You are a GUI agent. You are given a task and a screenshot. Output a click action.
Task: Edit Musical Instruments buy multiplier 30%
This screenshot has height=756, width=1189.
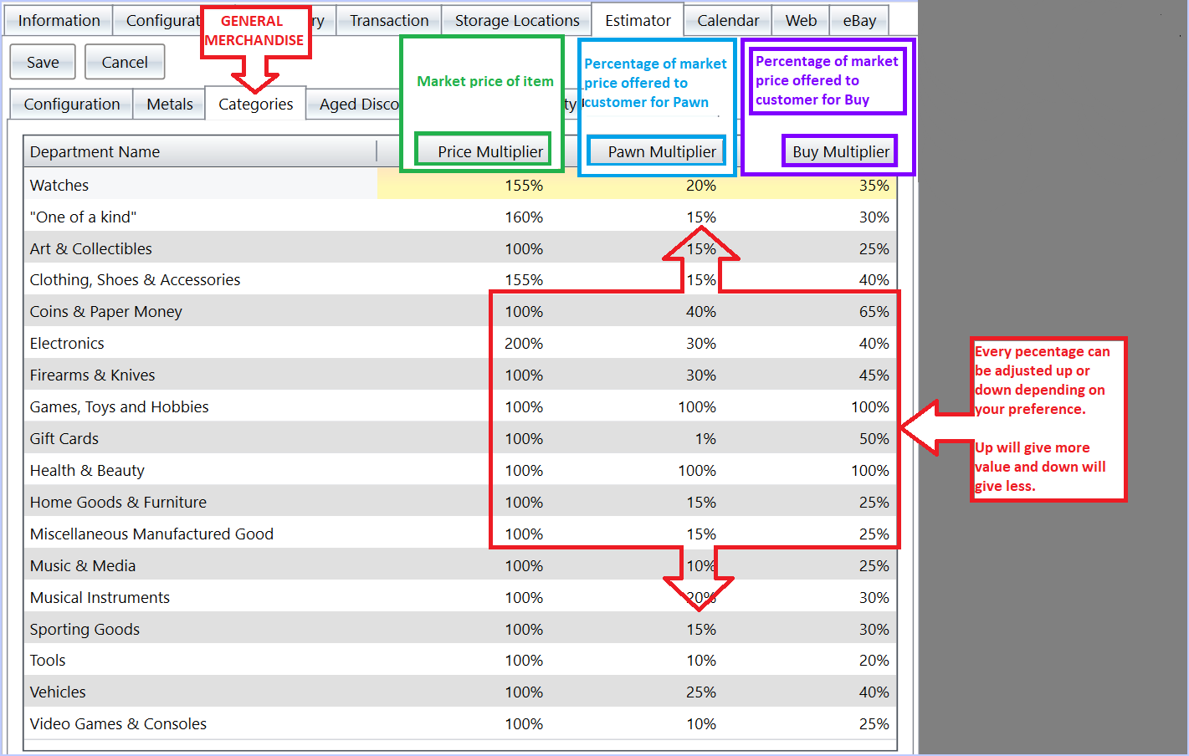[x=874, y=597]
